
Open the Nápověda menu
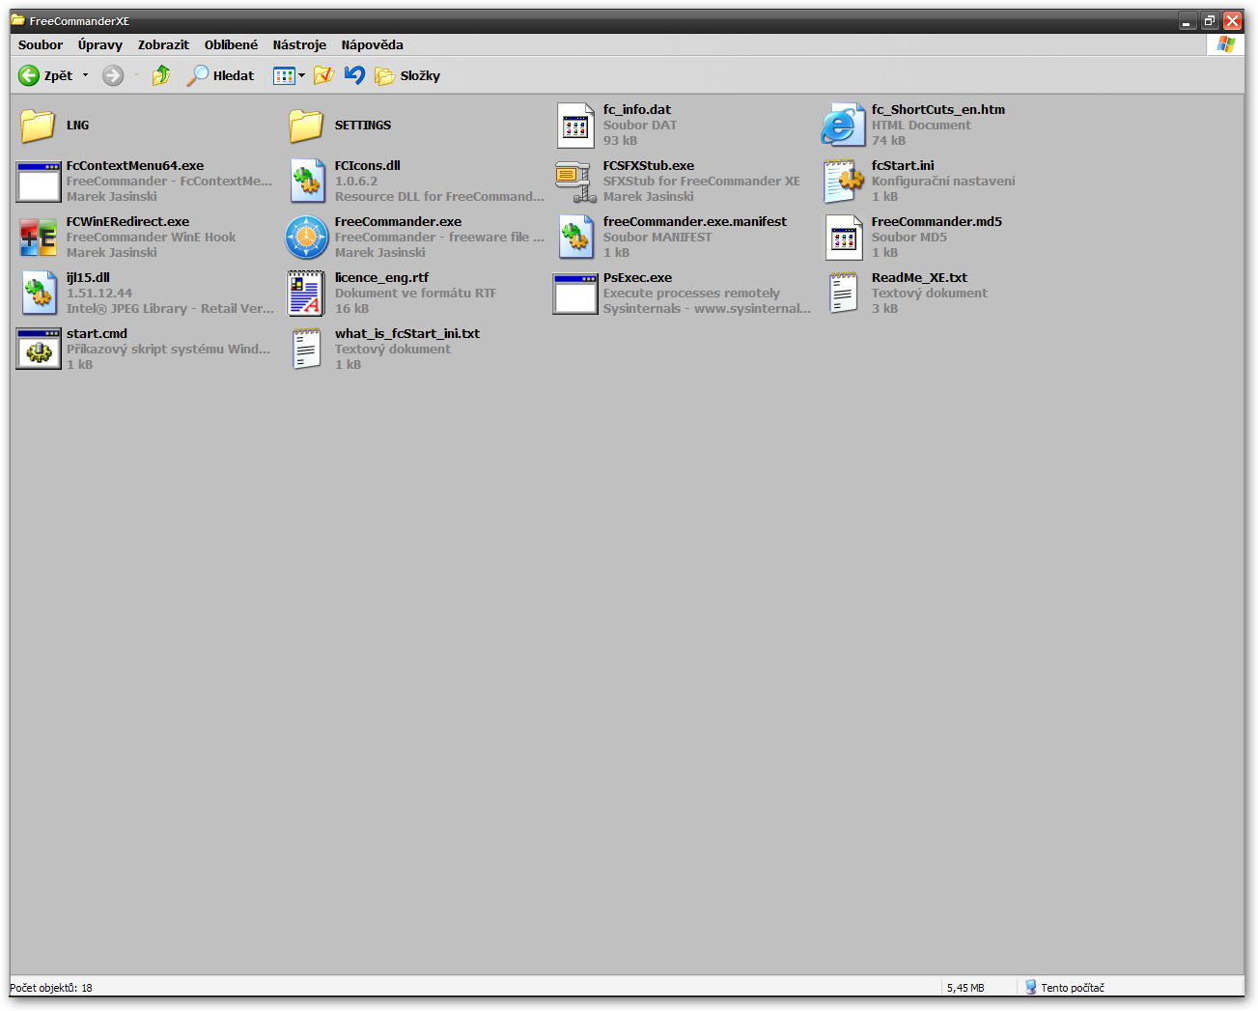click(x=372, y=45)
